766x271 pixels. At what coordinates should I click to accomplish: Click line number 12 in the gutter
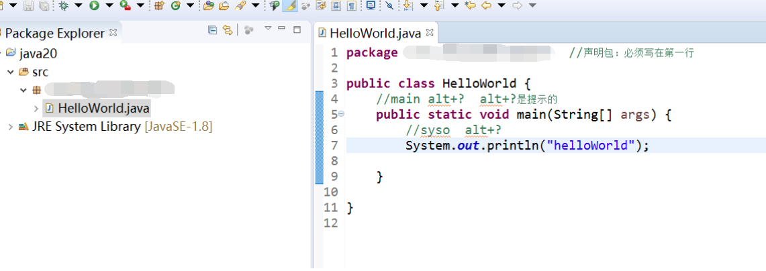(331, 223)
